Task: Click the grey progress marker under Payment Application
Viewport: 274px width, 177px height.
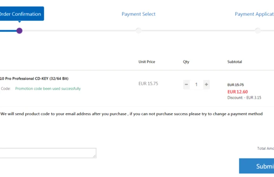Action: (258, 30)
